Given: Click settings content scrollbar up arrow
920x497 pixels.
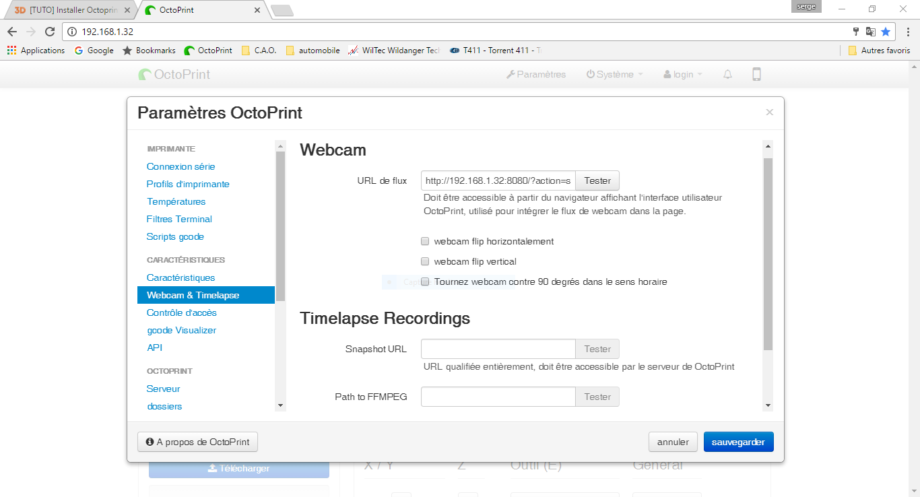Looking at the screenshot, I should pyautogui.click(x=768, y=145).
